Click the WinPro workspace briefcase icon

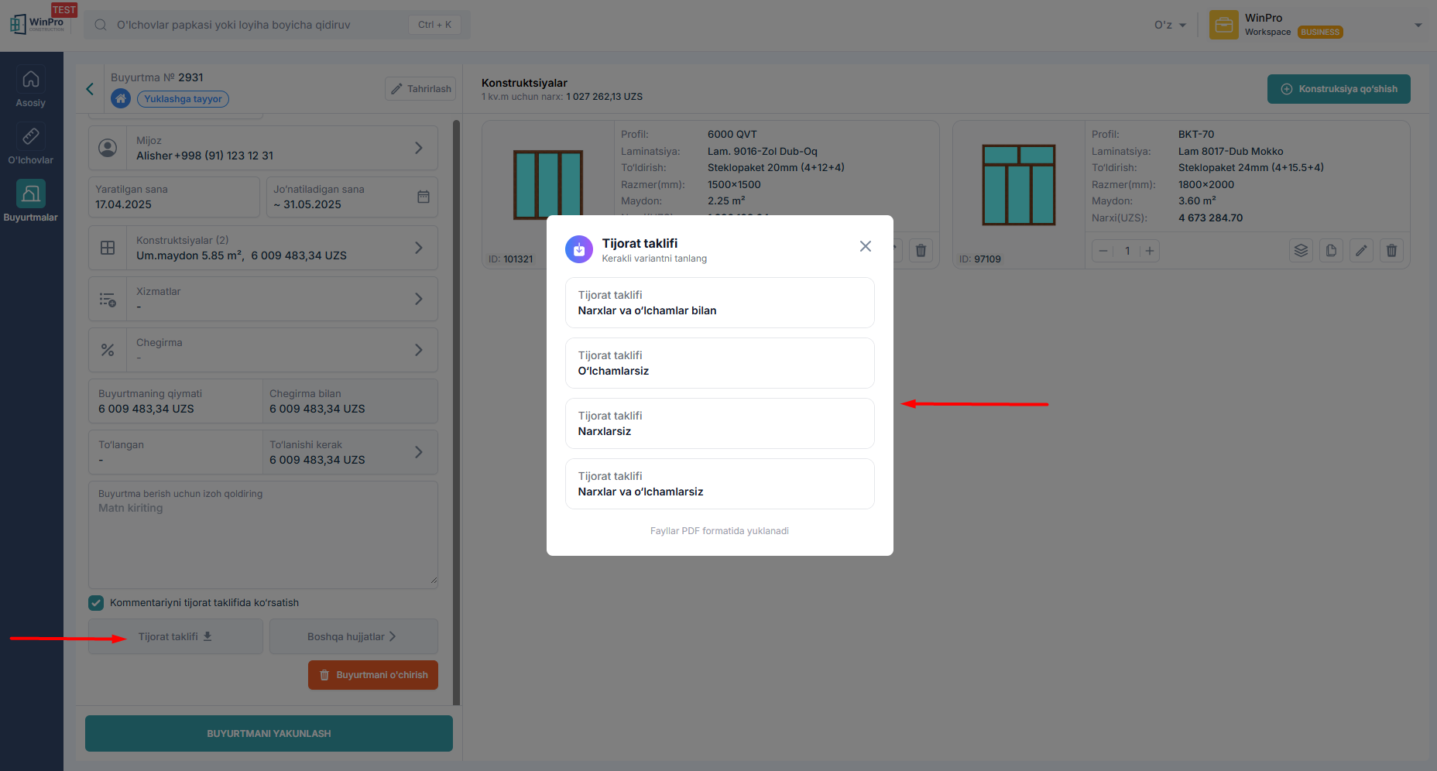click(x=1224, y=25)
